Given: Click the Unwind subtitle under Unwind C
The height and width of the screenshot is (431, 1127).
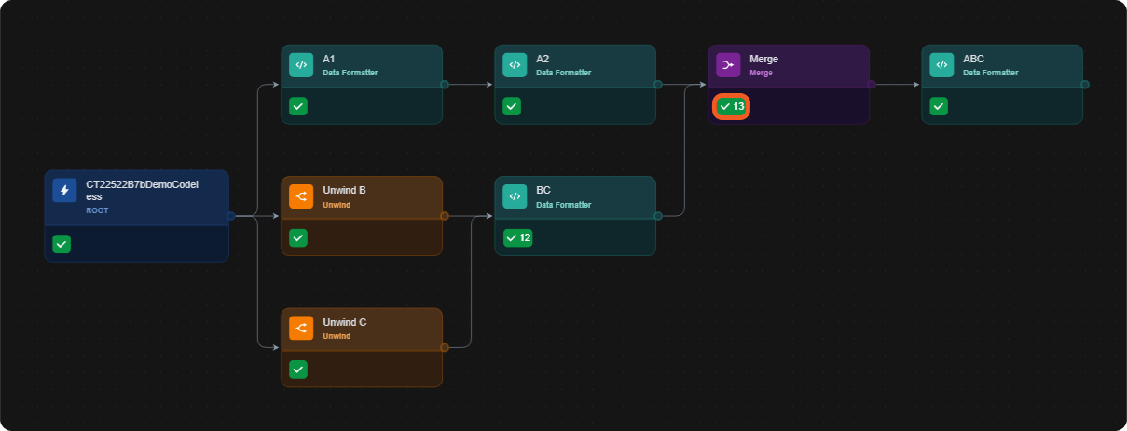Looking at the screenshot, I should pos(337,336).
